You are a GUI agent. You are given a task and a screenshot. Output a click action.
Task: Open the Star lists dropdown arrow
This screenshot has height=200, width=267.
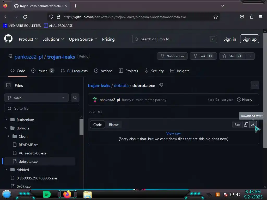pyautogui.click(x=250, y=56)
